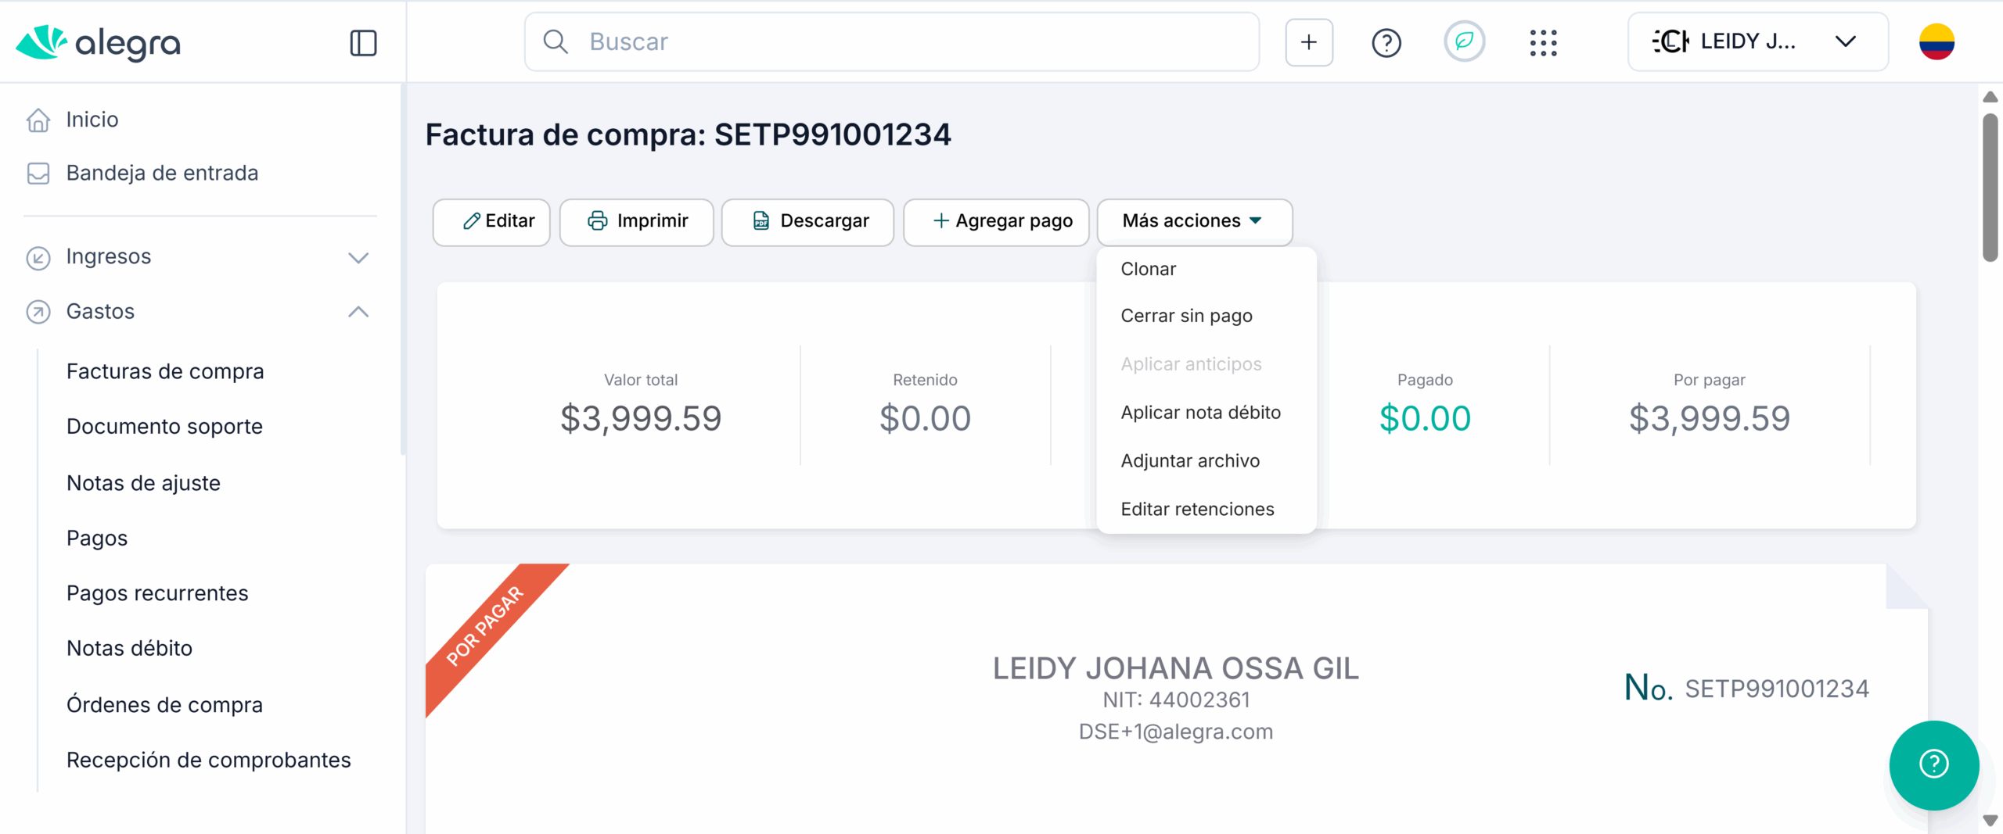Click the plus quick-create icon
The width and height of the screenshot is (2003, 834).
(x=1309, y=42)
